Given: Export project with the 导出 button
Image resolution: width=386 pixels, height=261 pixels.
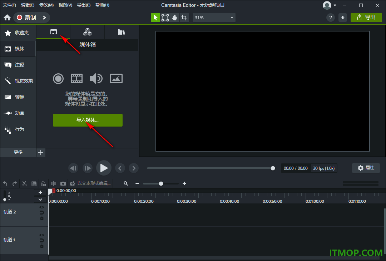Looking at the screenshot, I should [366, 18].
